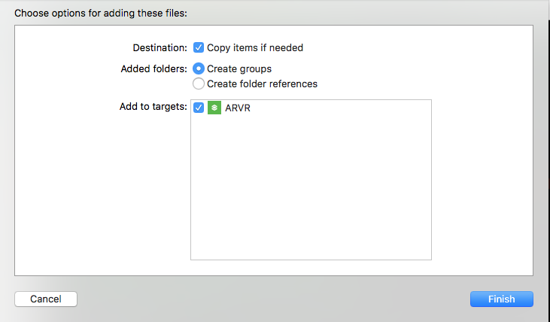Untick the ARVR target checkbox
The height and width of the screenshot is (322, 550).
[199, 108]
